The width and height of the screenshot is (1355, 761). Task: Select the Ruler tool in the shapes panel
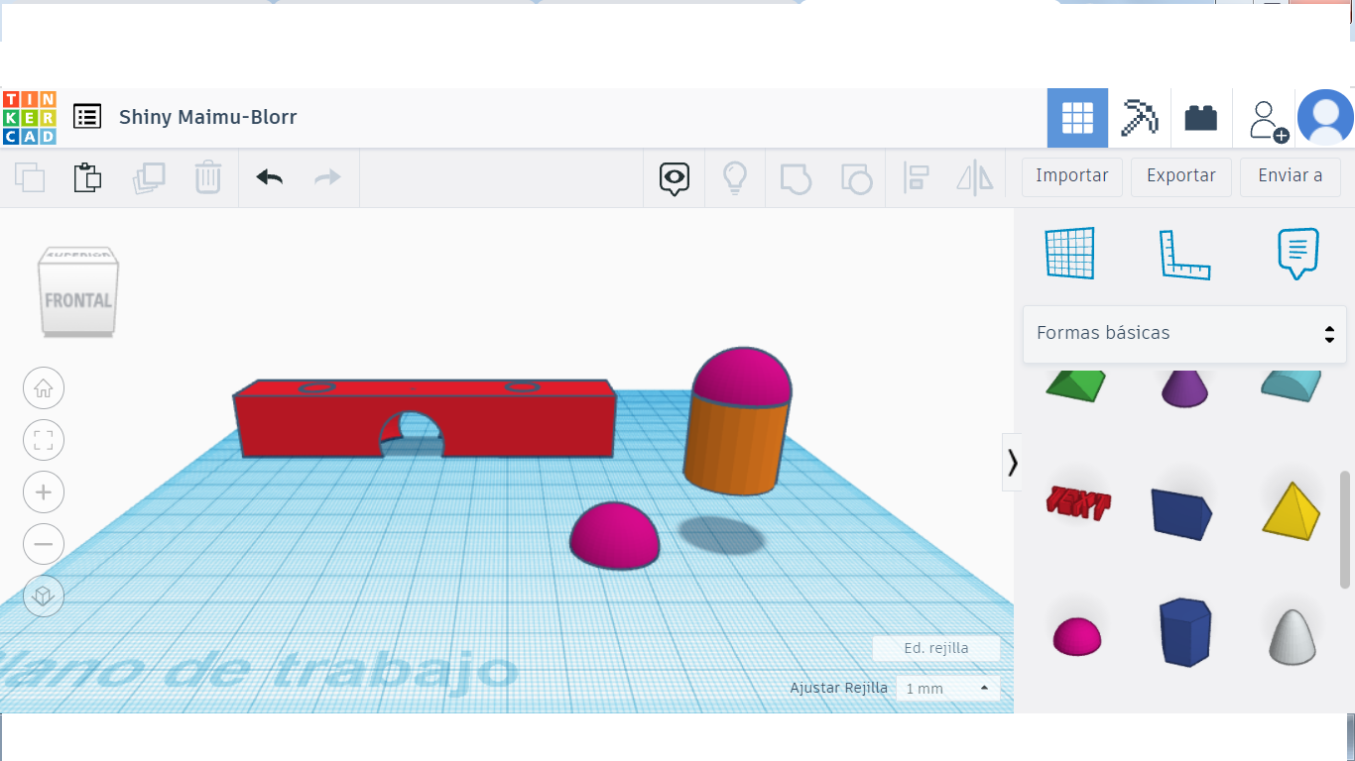(x=1184, y=255)
